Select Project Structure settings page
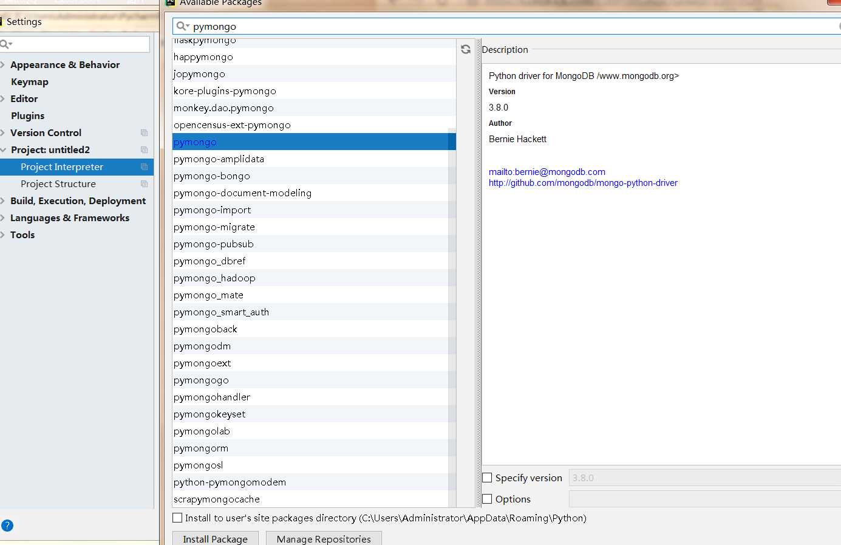 coord(77,183)
